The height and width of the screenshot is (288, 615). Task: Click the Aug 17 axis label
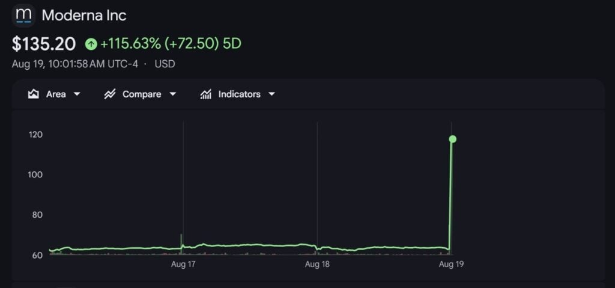click(183, 265)
